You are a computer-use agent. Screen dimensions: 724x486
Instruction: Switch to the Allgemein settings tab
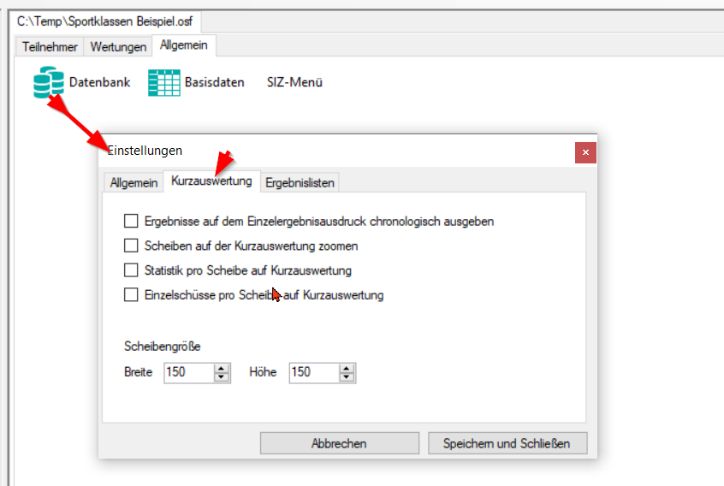(x=134, y=182)
